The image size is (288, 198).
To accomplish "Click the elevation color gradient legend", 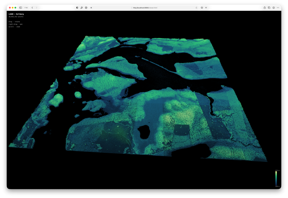I will 276,178.
